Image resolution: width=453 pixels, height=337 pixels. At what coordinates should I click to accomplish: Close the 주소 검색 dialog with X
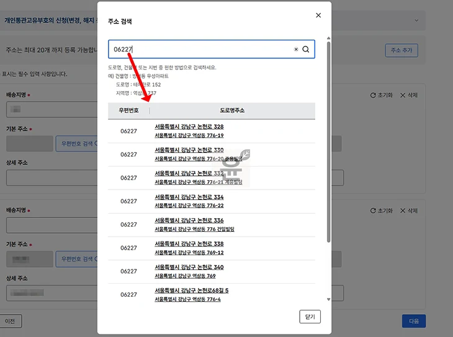[318, 15]
